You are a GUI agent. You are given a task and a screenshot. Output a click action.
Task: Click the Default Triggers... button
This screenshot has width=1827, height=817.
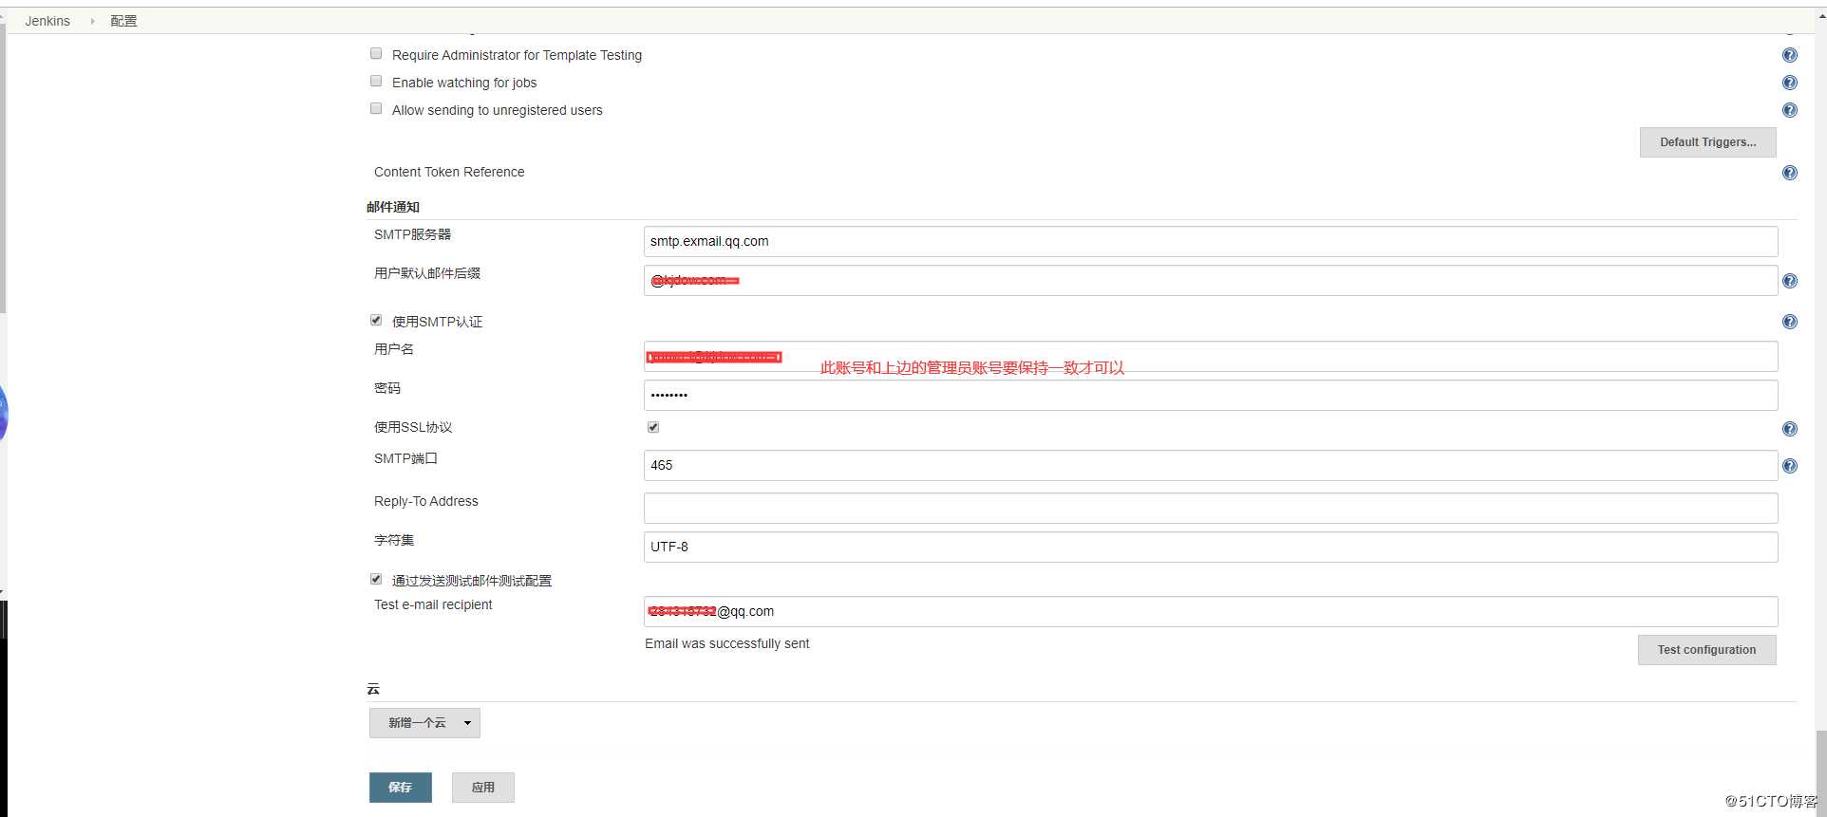pyautogui.click(x=1707, y=142)
